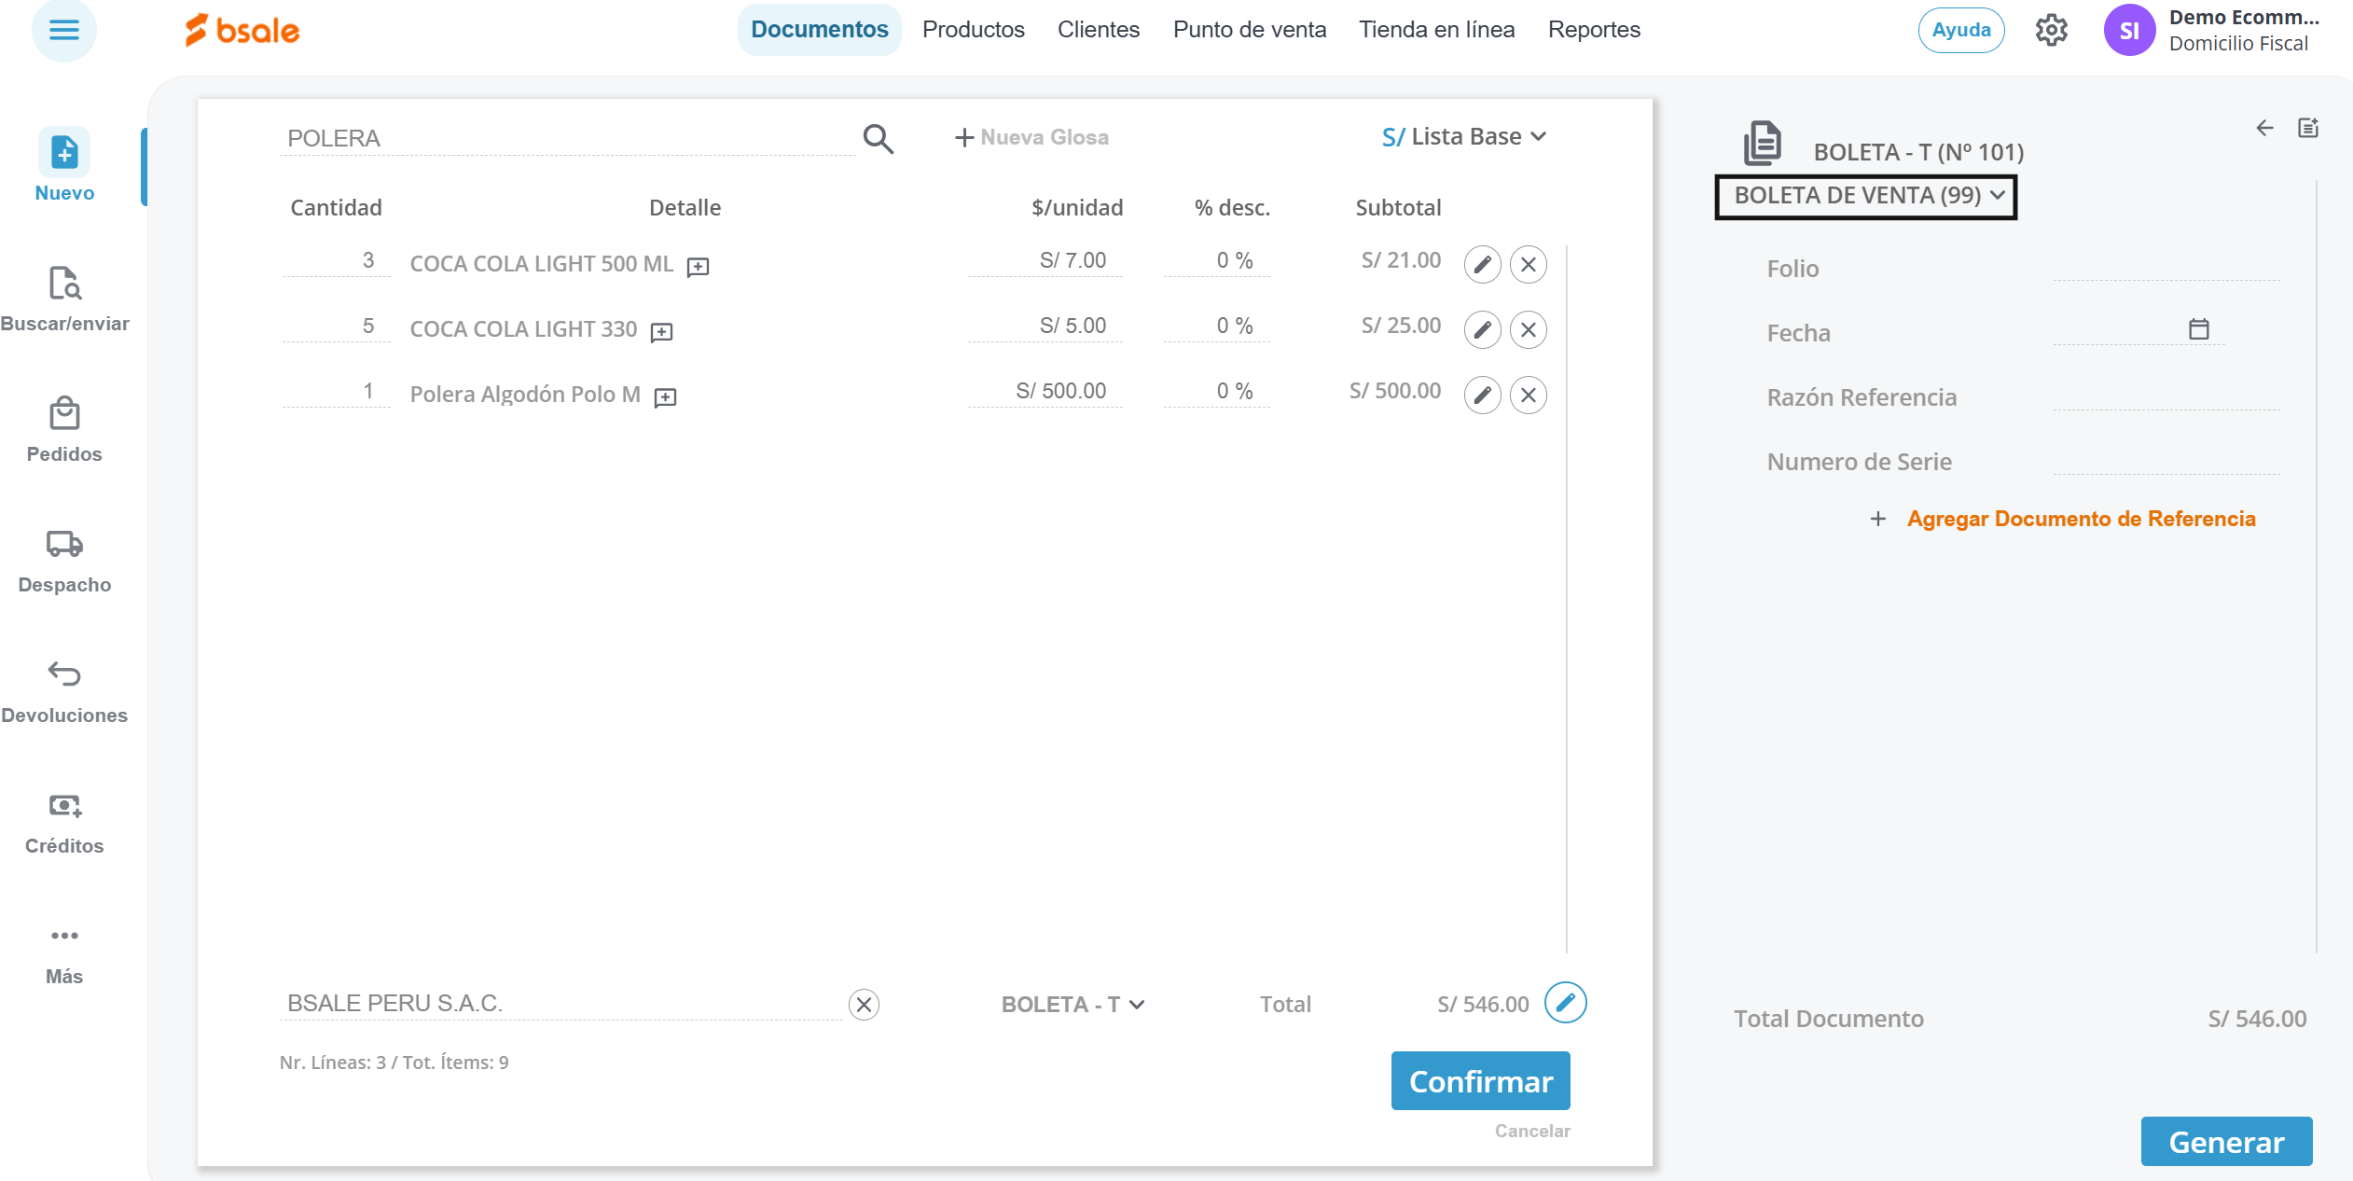Open the Despacho sidebar section

coord(64,561)
